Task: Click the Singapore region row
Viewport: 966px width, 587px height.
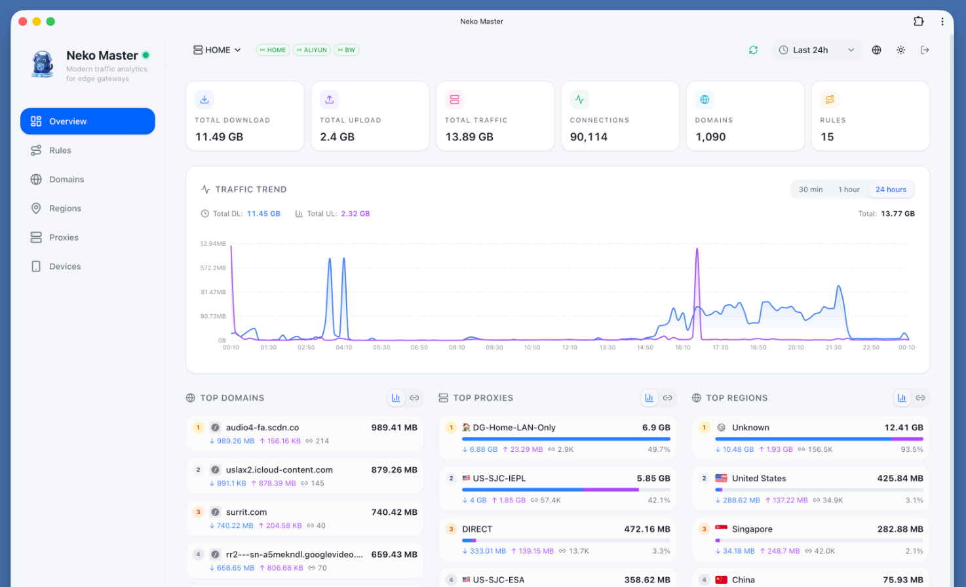Action: [811, 540]
